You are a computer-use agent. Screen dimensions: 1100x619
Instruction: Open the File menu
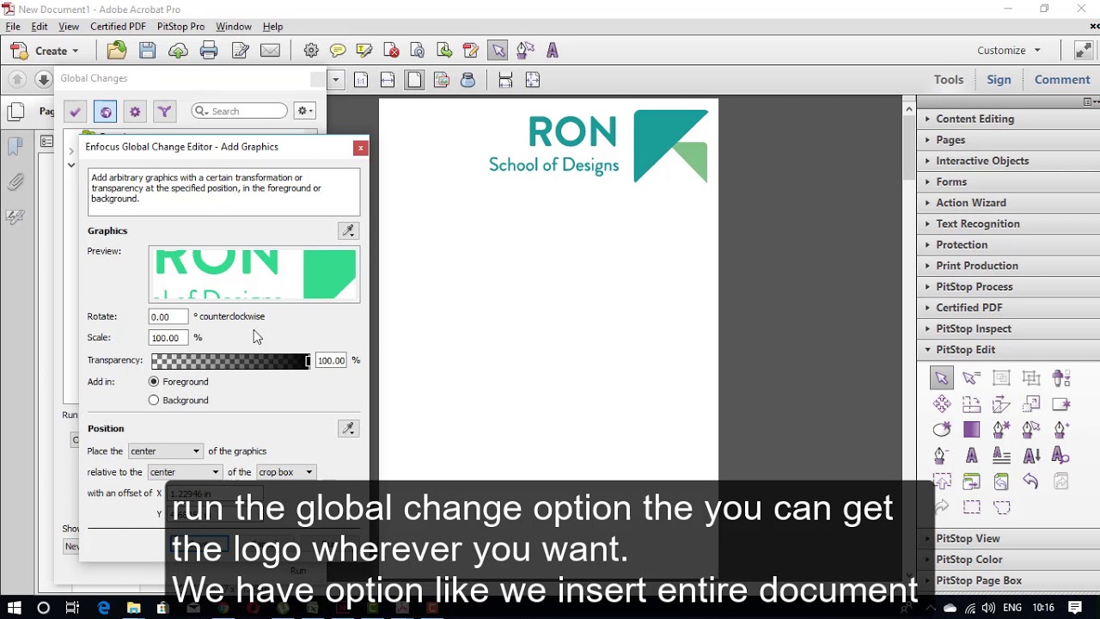point(13,27)
